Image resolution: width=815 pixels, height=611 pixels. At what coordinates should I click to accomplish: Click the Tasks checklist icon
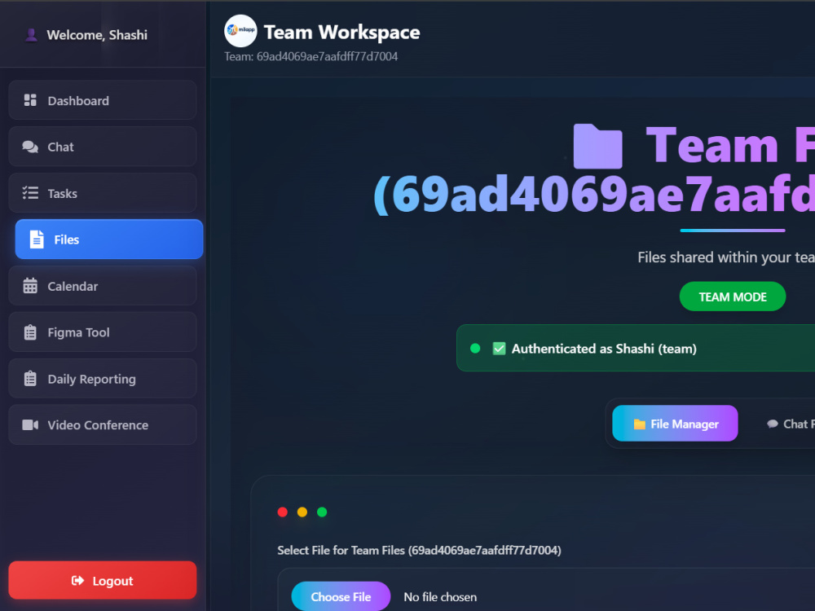pos(30,193)
